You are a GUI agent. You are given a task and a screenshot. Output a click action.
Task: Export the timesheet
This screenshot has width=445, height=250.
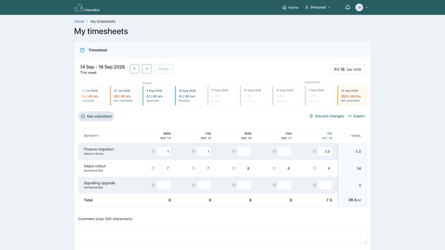(x=356, y=116)
